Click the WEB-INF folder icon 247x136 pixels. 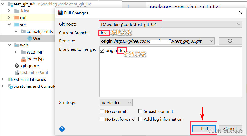[x=23, y=52]
